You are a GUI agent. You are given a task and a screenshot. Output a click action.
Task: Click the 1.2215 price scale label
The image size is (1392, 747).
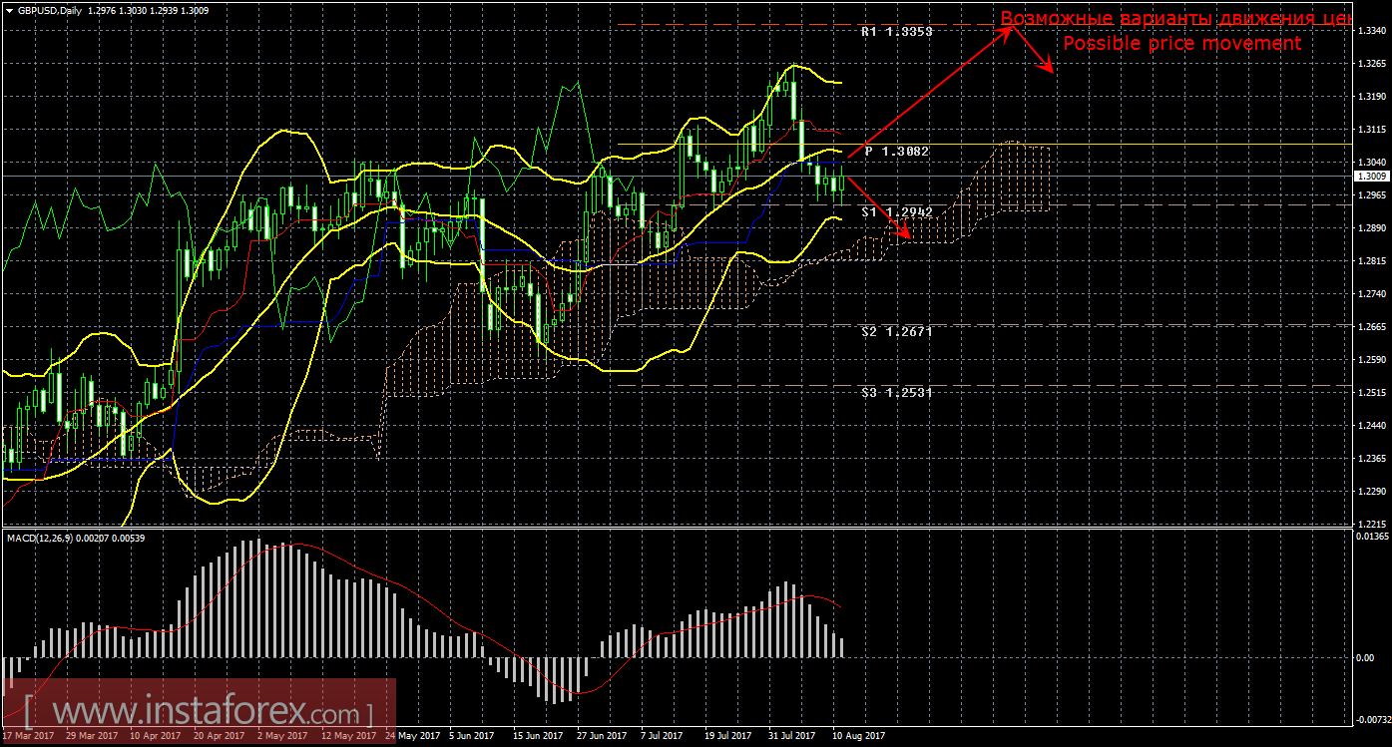(1371, 524)
